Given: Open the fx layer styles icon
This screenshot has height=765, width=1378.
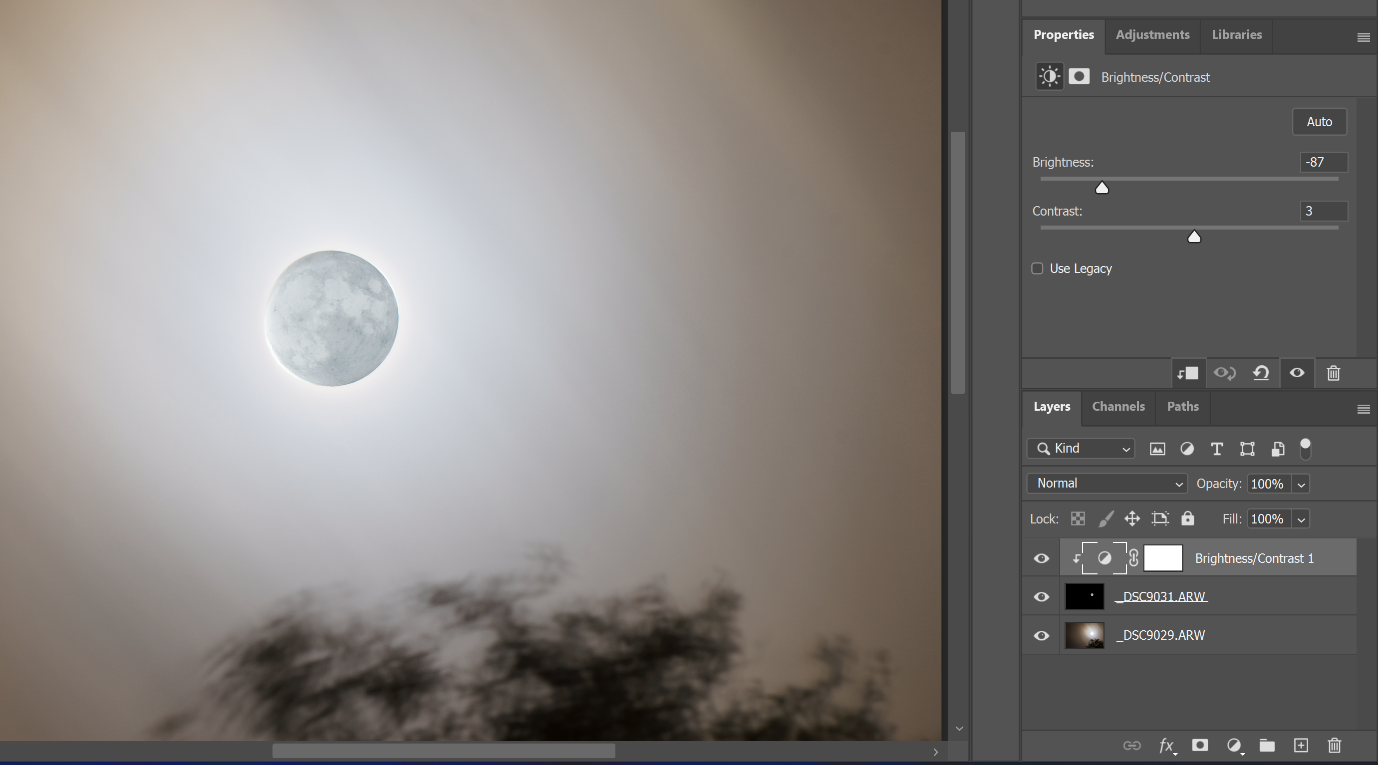Looking at the screenshot, I should point(1166,745).
